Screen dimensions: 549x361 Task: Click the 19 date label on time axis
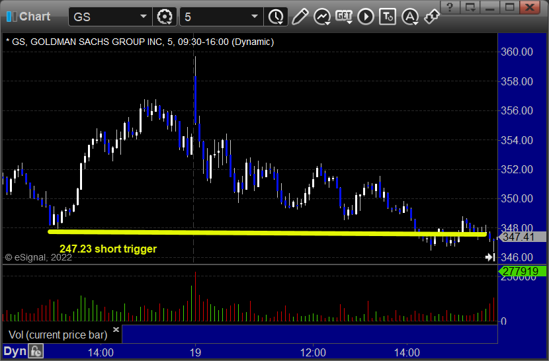click(x=195, y=352)
